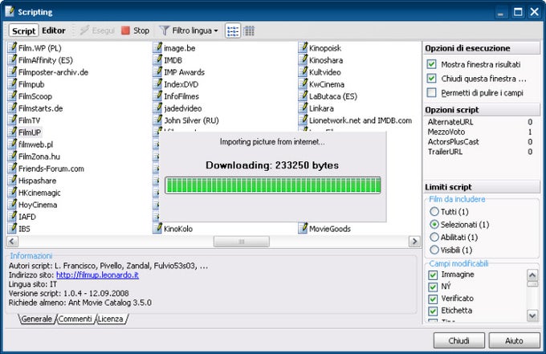Viewport: 546px width, 354px height.
Task: Click the FilmTV script icon
Action: (x=12, y=120)
